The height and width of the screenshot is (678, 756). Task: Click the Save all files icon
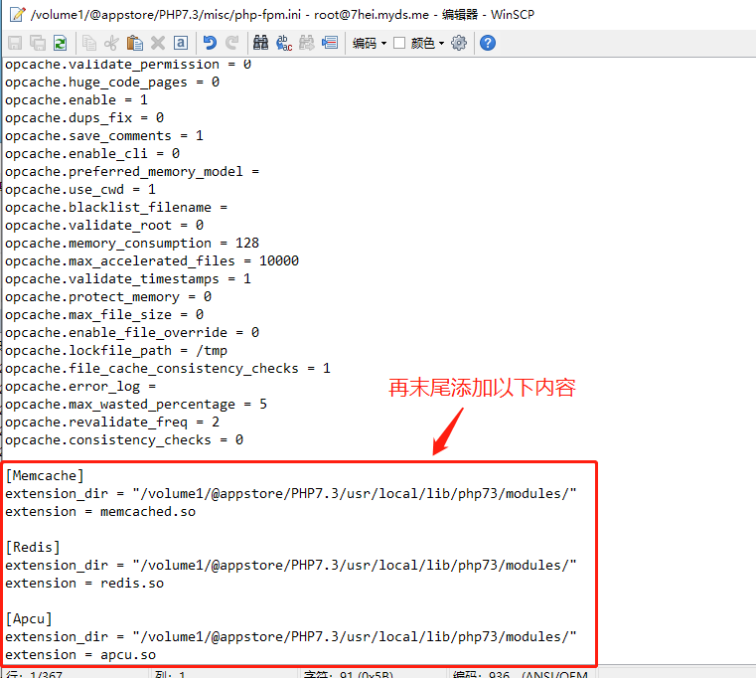tap(38, 43)
